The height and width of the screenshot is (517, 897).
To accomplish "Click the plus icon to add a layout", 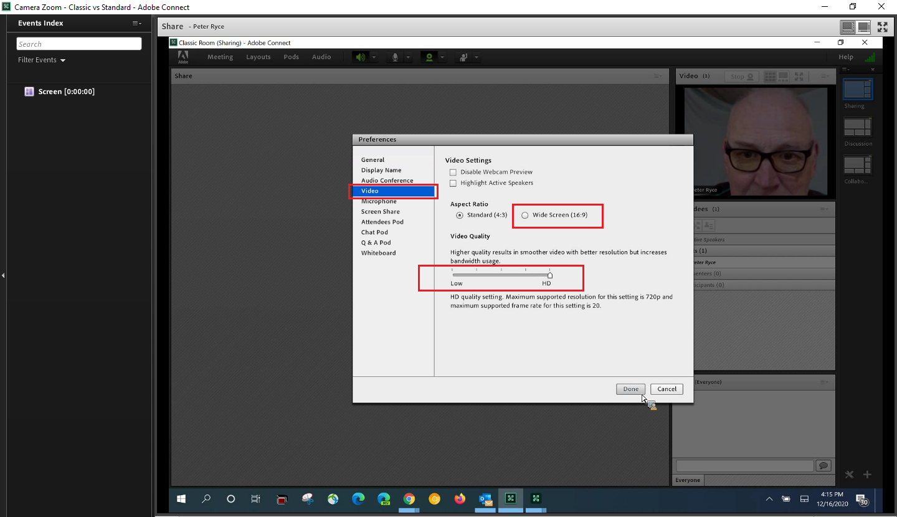I will [x=867, y=475].
